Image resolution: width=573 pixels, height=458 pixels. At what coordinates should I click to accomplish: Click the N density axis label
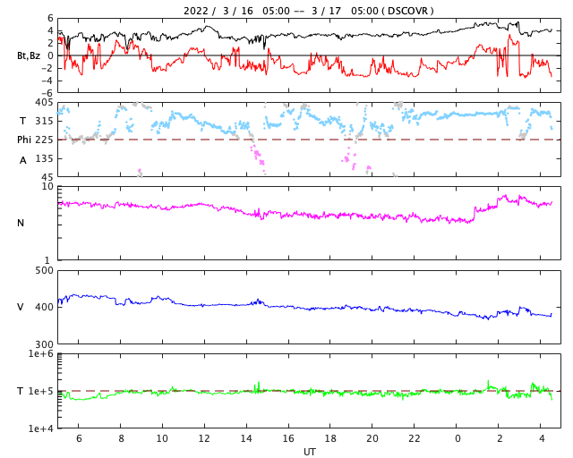pyautogui.click(x=21, y=223)
